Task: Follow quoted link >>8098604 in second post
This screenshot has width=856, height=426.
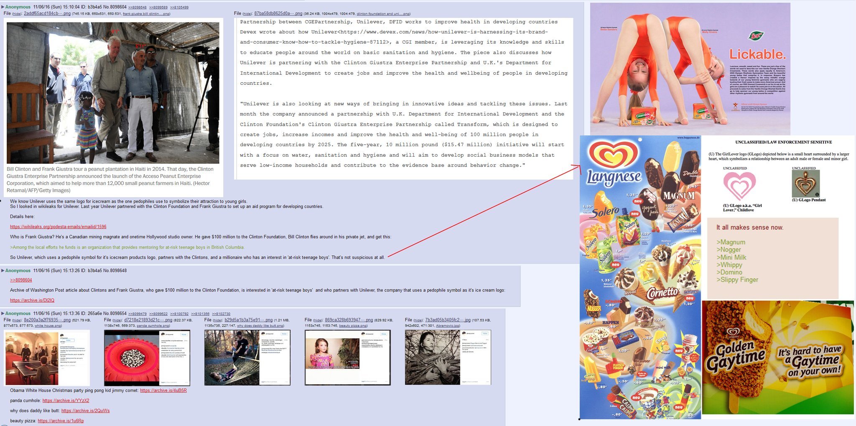Action: (21, 280)
